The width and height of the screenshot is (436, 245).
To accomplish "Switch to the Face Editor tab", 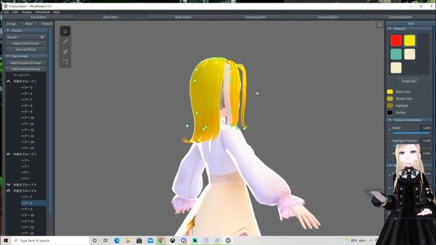I will [x=38, y=17].
